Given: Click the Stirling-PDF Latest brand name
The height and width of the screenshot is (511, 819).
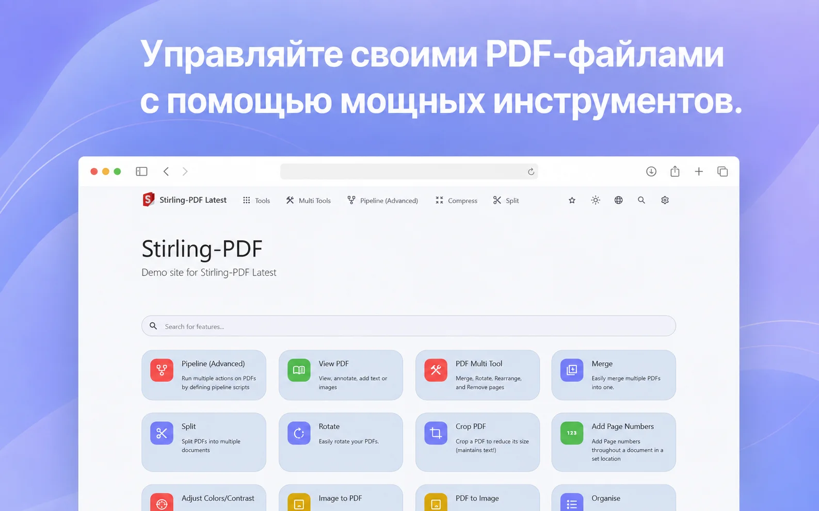Looking at the screenshot, I should pos(193,200).
